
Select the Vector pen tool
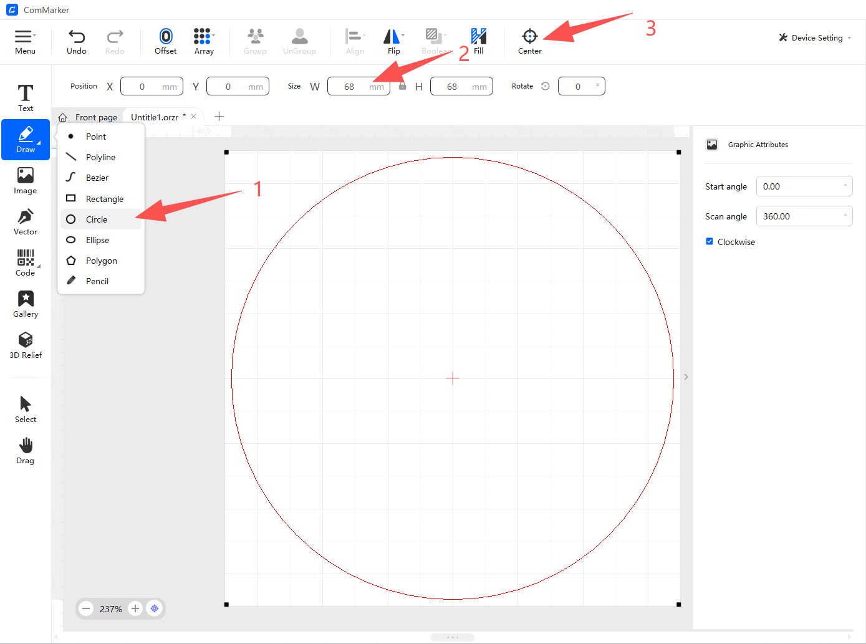[x=25, y=221]
